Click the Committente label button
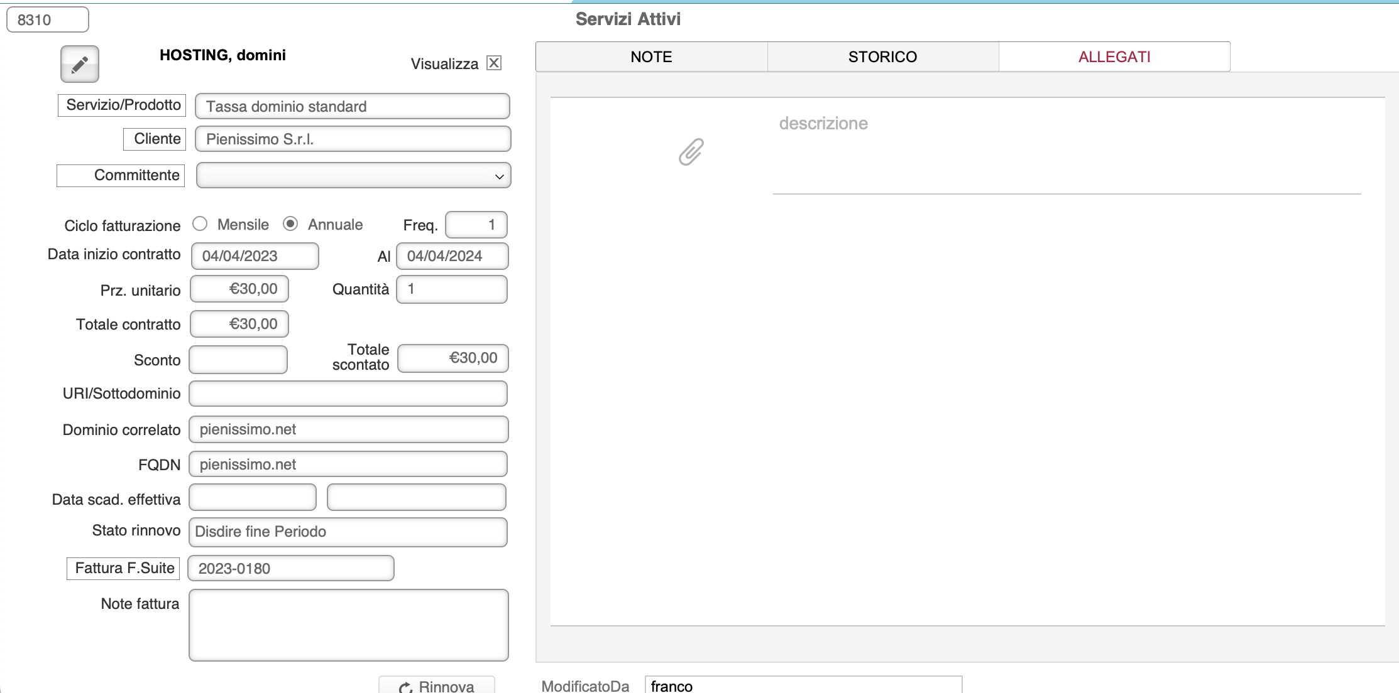 (121, 175)
